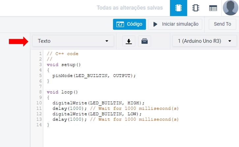Click 'void loop()' in the editor

coord(62,92)
